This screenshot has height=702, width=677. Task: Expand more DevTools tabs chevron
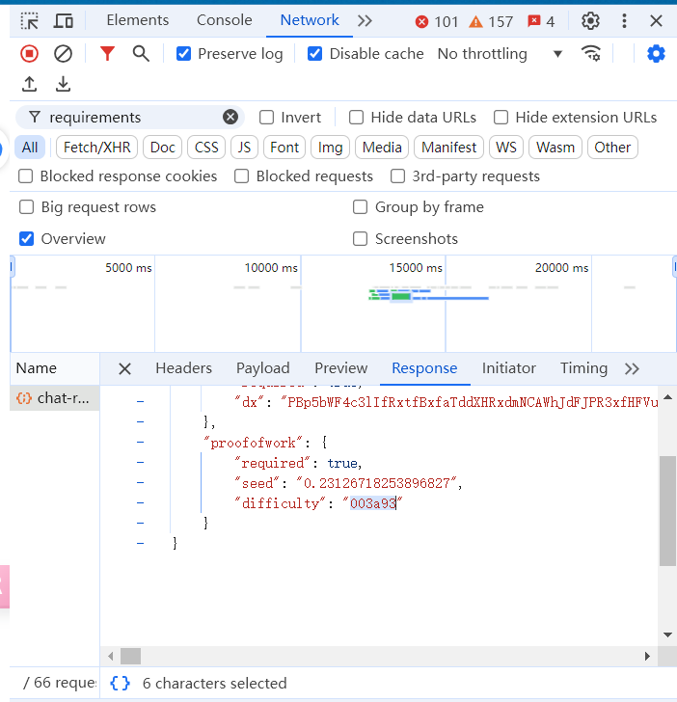(x=365, y=20)
